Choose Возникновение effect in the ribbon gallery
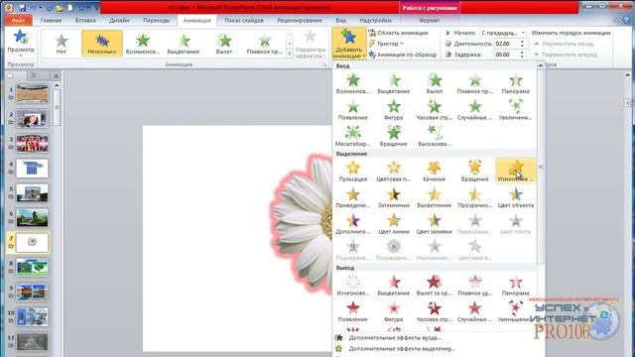Image resolution: width=635 pixels, height=357 pixels. pos(143,43)
